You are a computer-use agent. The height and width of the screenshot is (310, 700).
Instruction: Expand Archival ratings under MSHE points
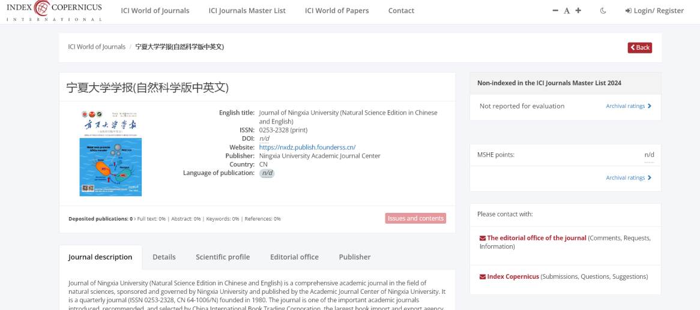(x=628, y=177)
